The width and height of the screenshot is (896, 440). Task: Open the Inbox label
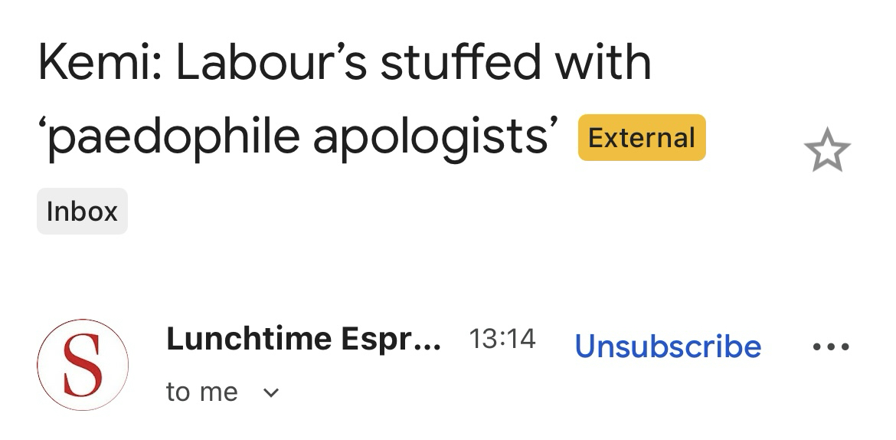tap(82, 212)
